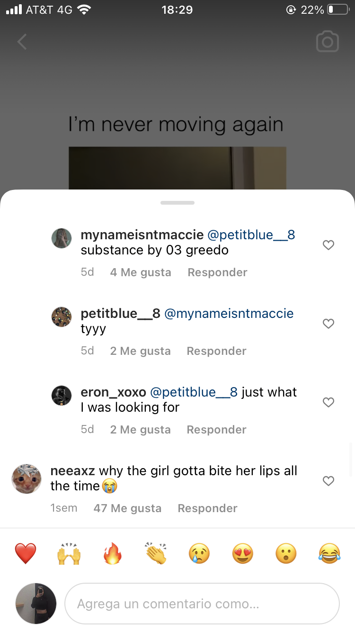
Task: Insert the crying face emoji reaction
Action: point(199,553)
